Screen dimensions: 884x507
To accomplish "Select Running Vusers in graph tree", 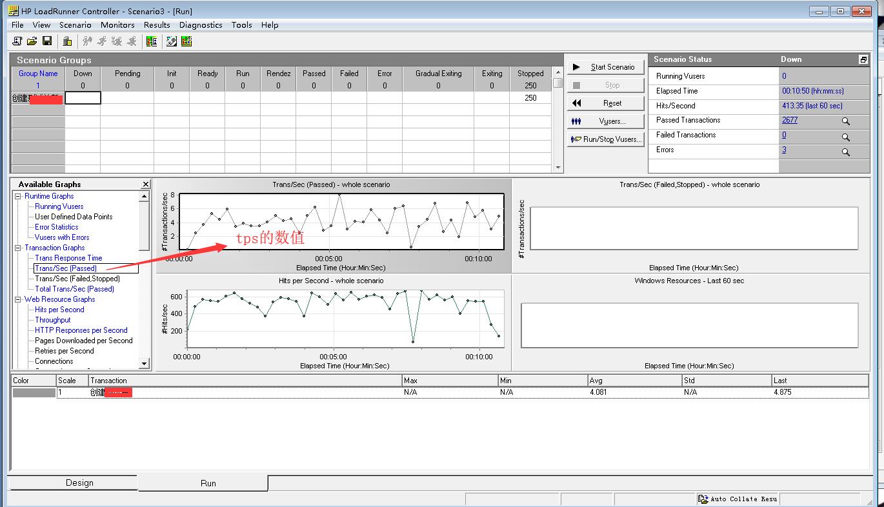I will (x=59, y=206).
